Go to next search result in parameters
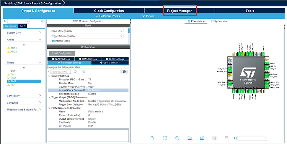287x144 pixels. [x=84, y=72]
